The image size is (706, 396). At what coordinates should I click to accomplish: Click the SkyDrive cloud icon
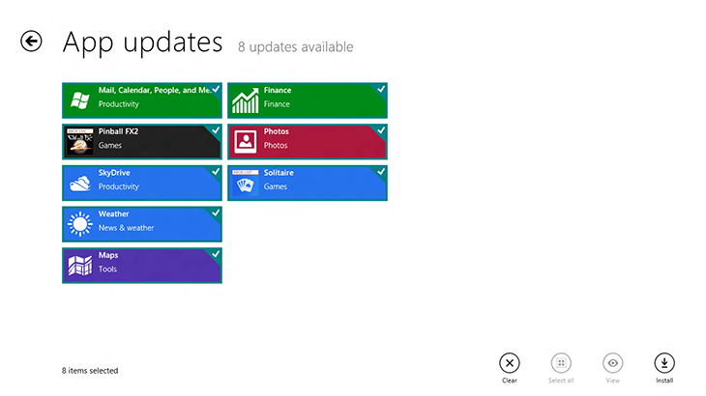pos(80,184)
